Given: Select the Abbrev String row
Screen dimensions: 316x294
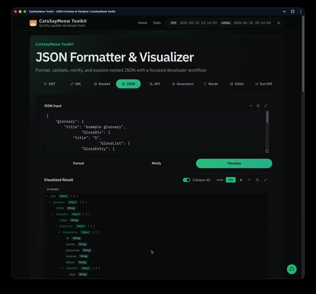Looking at the screenshot, I should tap(76, 262).
